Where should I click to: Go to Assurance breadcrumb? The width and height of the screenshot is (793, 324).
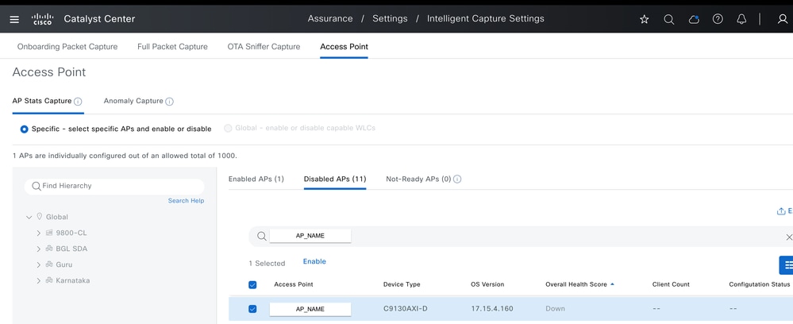(x=330, y=19)
